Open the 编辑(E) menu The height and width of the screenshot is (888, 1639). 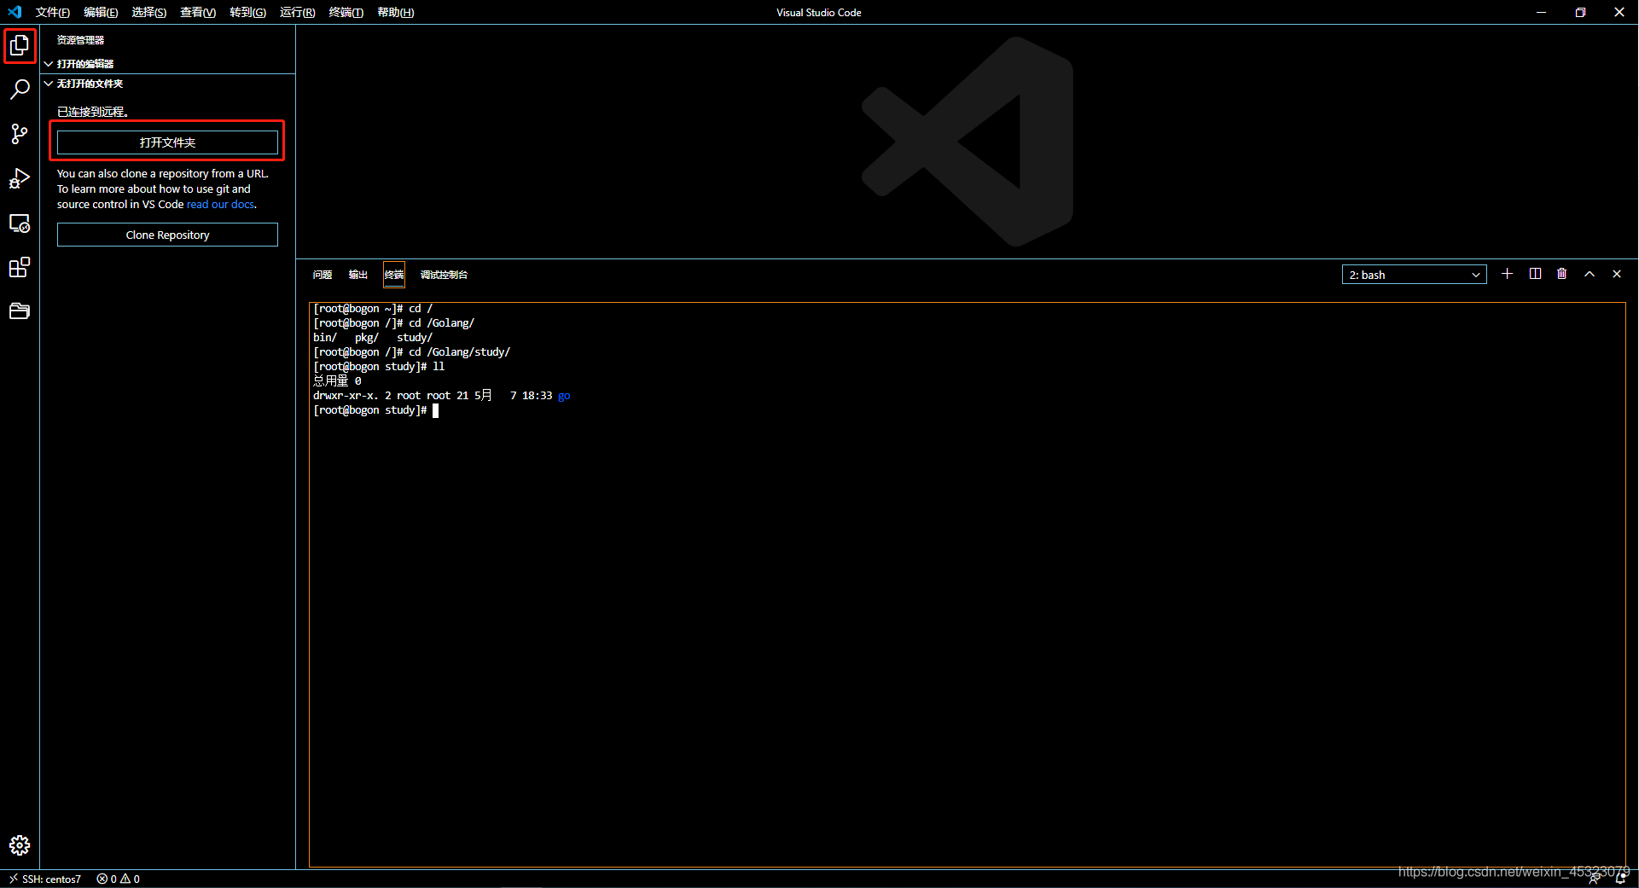(x=101, y=12)
